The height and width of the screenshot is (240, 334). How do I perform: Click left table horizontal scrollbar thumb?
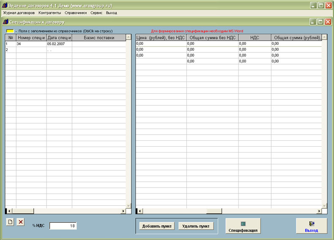click(x=23, y=211)
